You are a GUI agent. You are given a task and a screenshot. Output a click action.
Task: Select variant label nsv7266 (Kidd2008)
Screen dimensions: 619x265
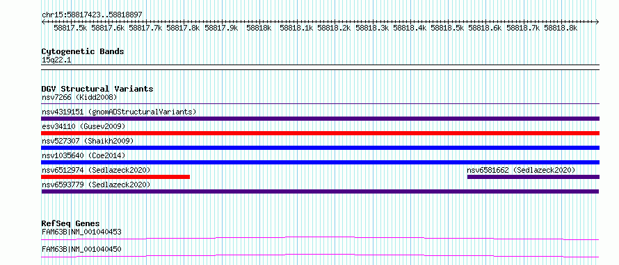(79, 97)
